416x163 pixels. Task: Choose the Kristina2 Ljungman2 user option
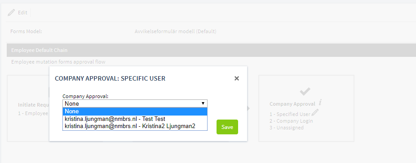click(x=135, y=126)
